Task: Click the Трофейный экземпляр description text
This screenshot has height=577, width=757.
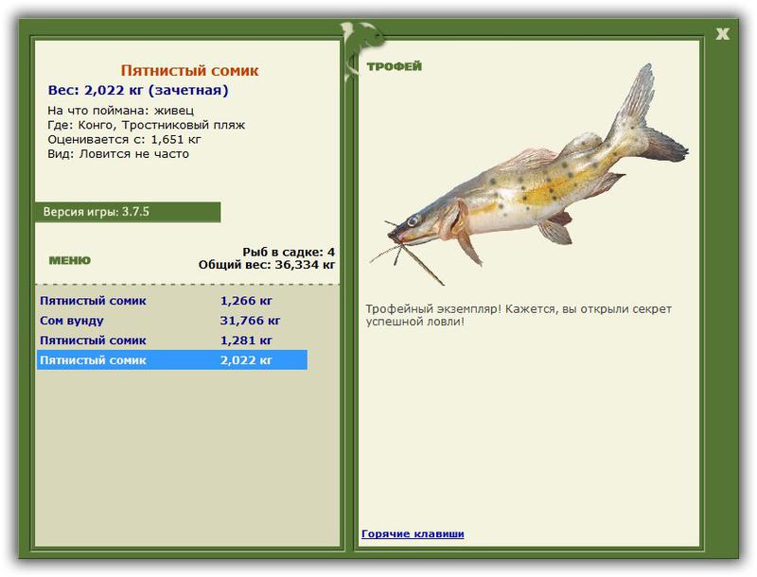Action: point(519,315)
